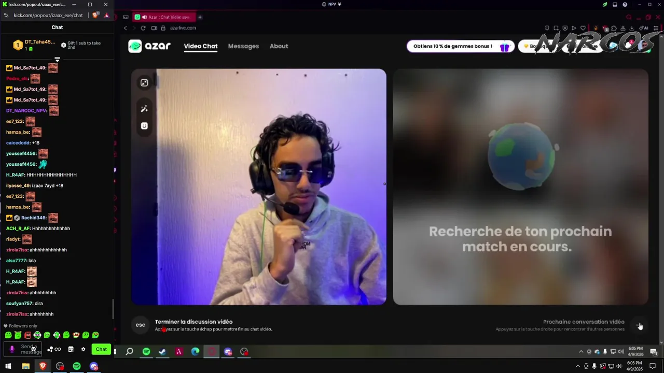
Task: Click the esc end video chat button
Action: click(x=140, y=325)
